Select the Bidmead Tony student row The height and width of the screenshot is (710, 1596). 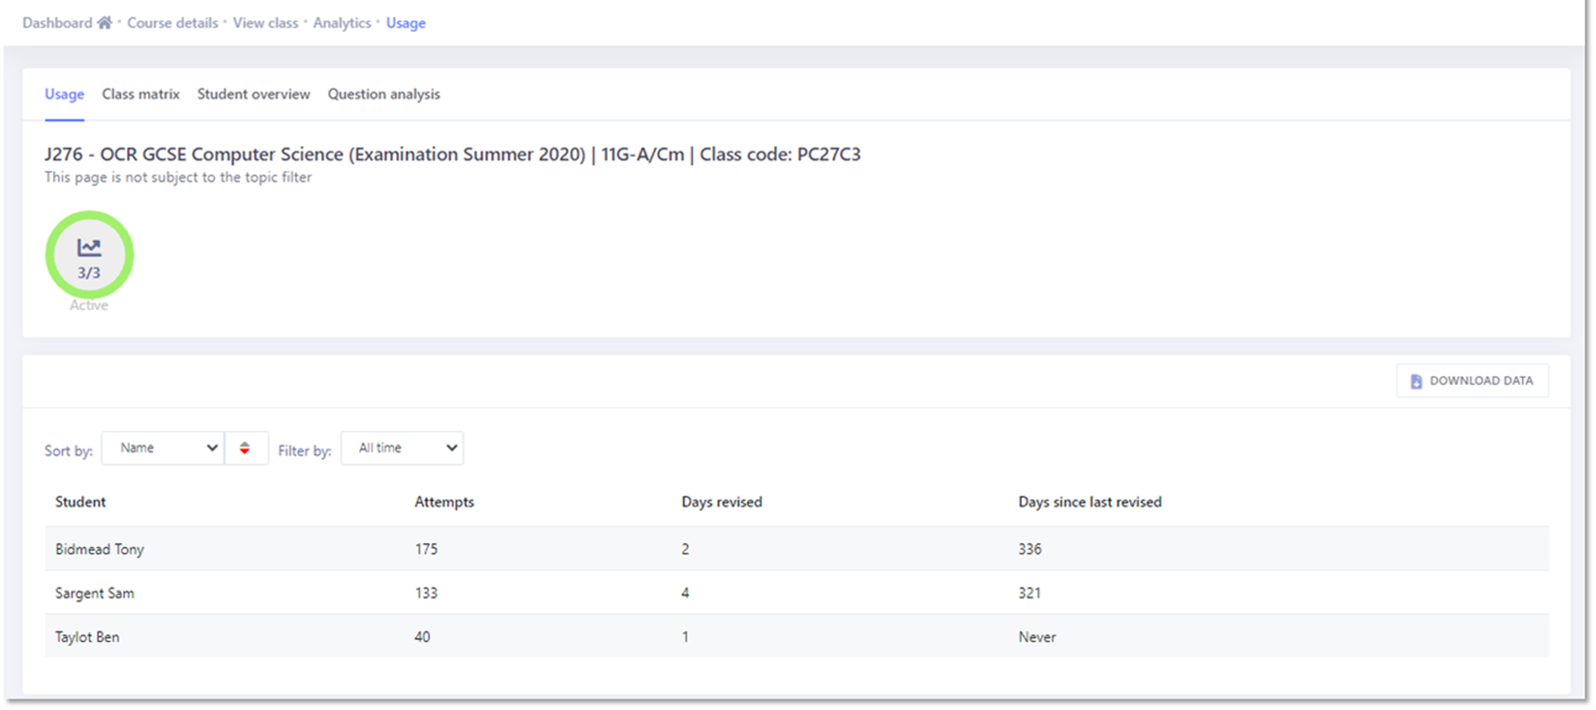coord(796,549)
